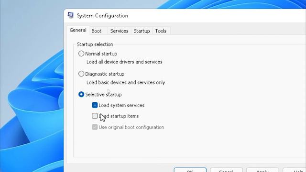The image size is (306, 172).
Task: Click the System Configuration title bar icon
Action: 70,15
